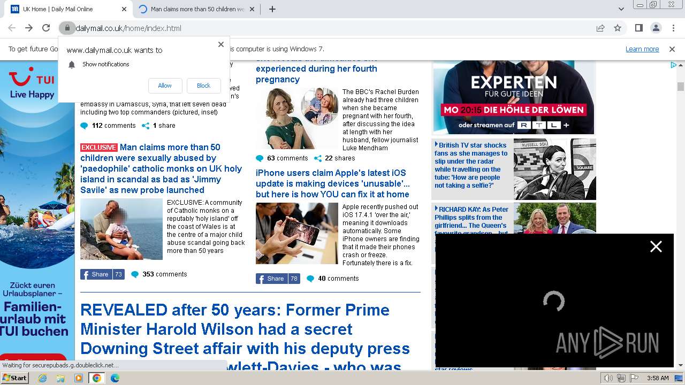Viewport: 685px width, 385px height.
Task: Open Chrome three-dot menu
Action: pyautogui.click(x=673, y=28)
